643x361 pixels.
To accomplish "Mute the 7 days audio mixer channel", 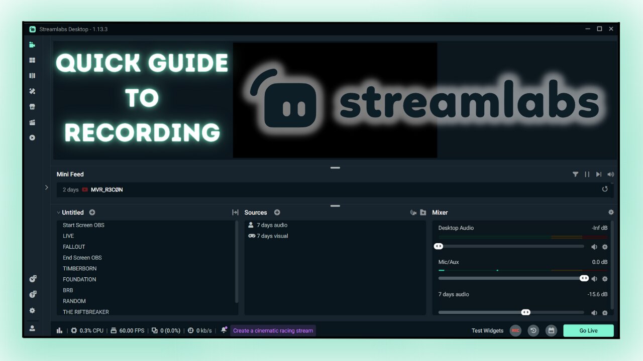I will (x=594, y=313).
